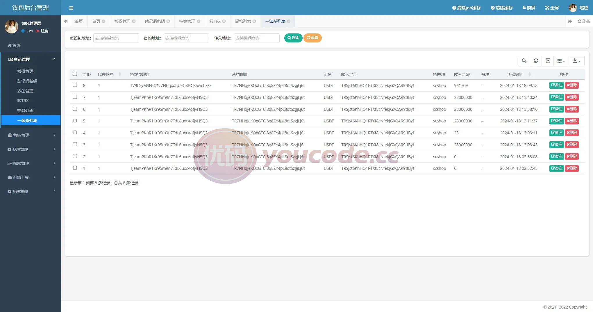Close the 多签管理 tab
Screen dimensions: 593x312
[199, 21]
